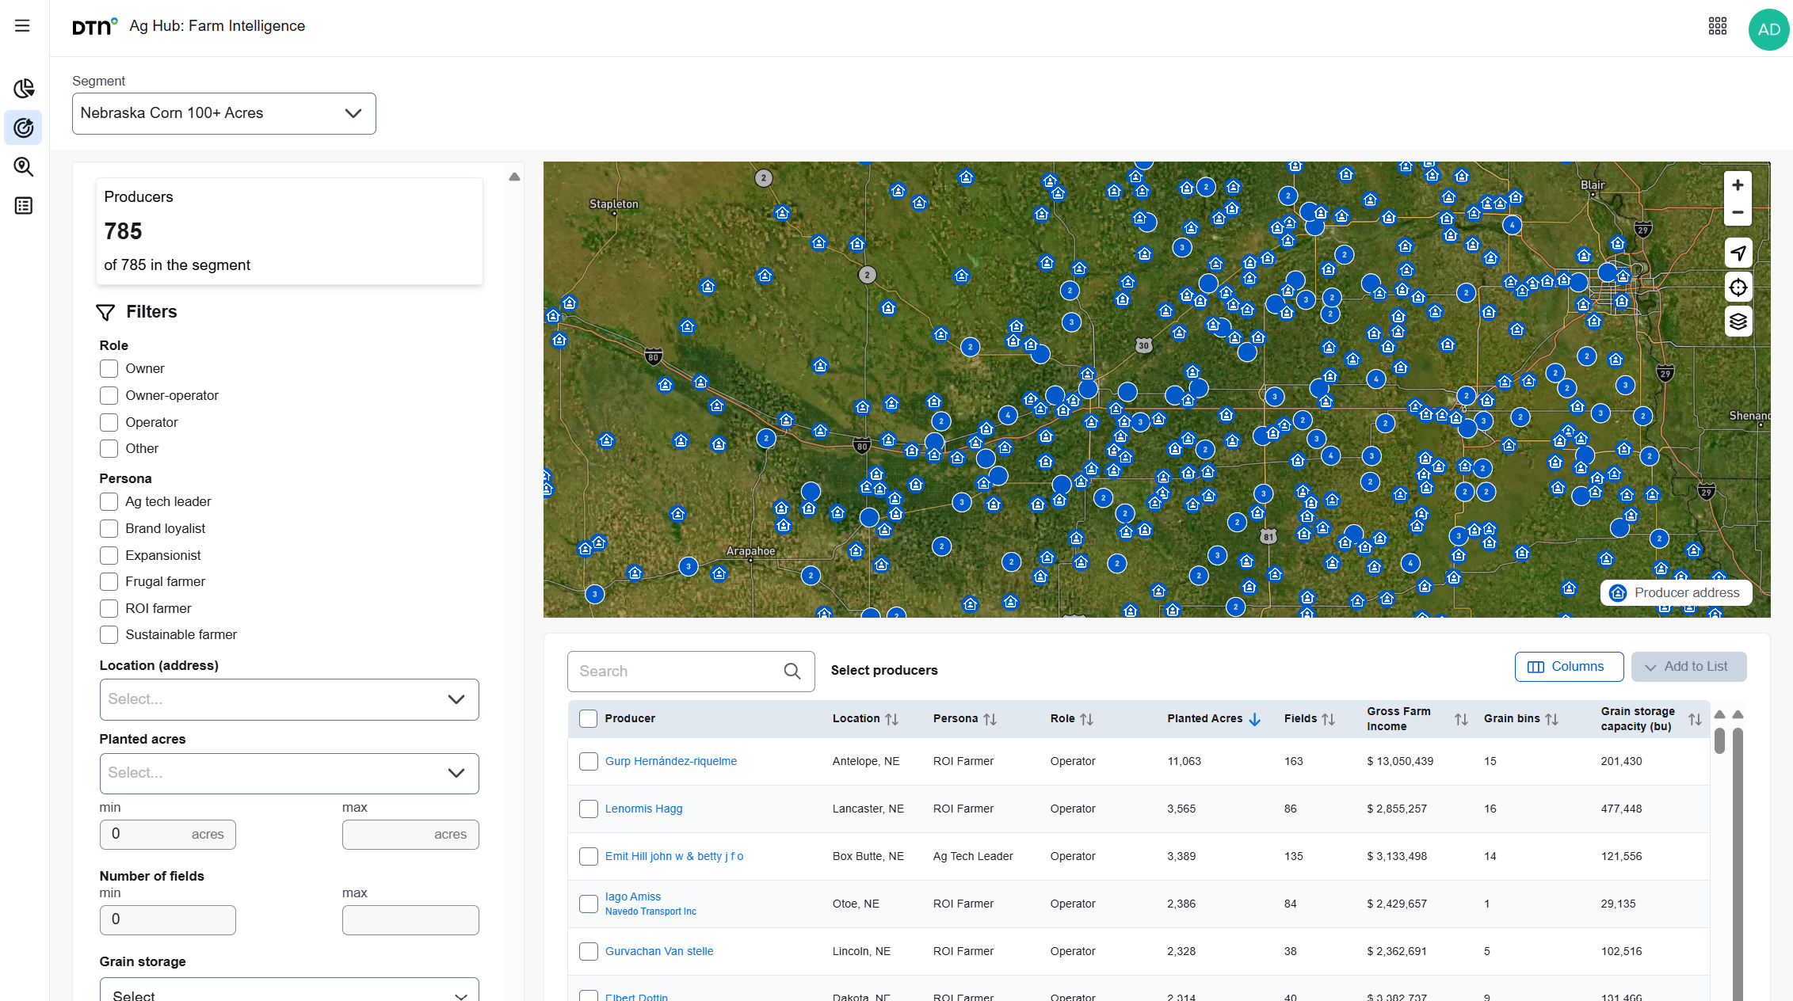1793x1001 pixels.
Task: Zoom out on the map
Action: tap(1738, 212)
